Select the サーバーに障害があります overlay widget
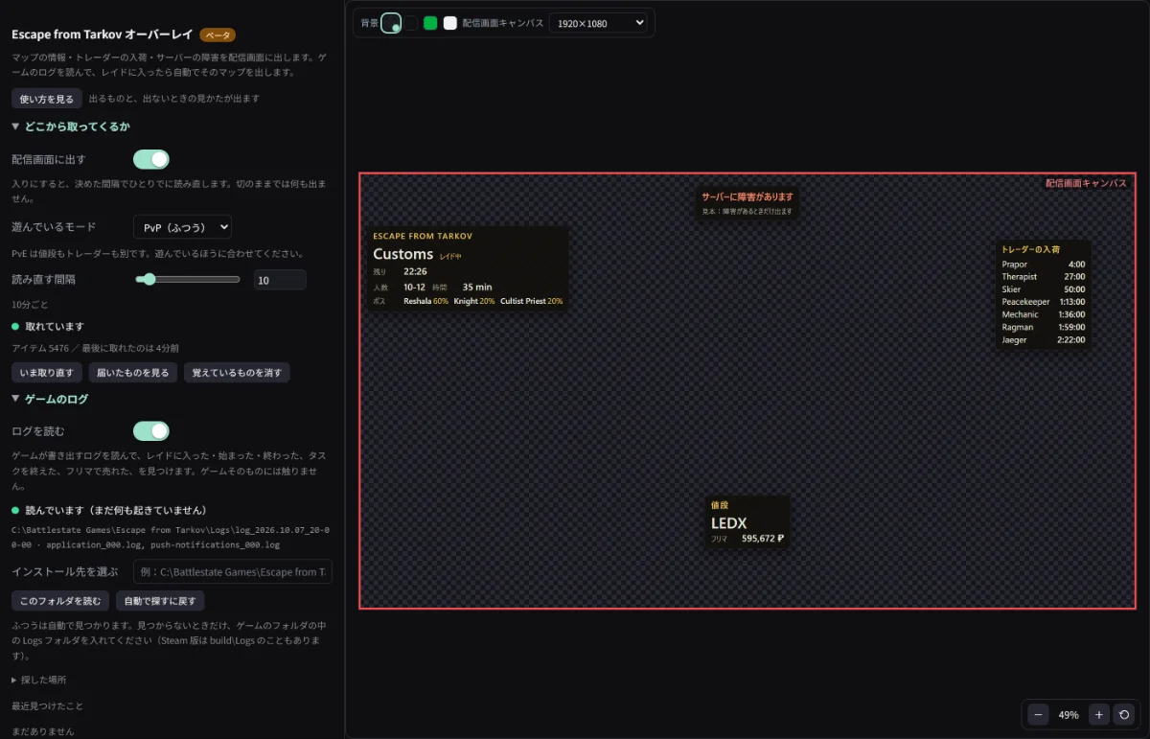Image resolution: width=1150 pixels, height=739 pixels. (747, 203)
